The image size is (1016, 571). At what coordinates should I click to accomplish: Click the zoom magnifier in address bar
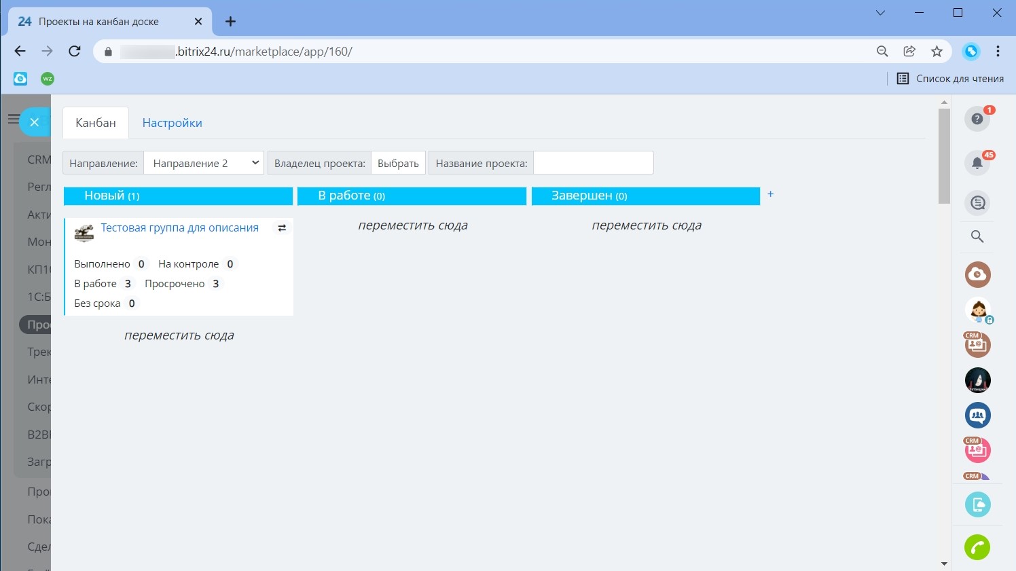click(882, 52)
